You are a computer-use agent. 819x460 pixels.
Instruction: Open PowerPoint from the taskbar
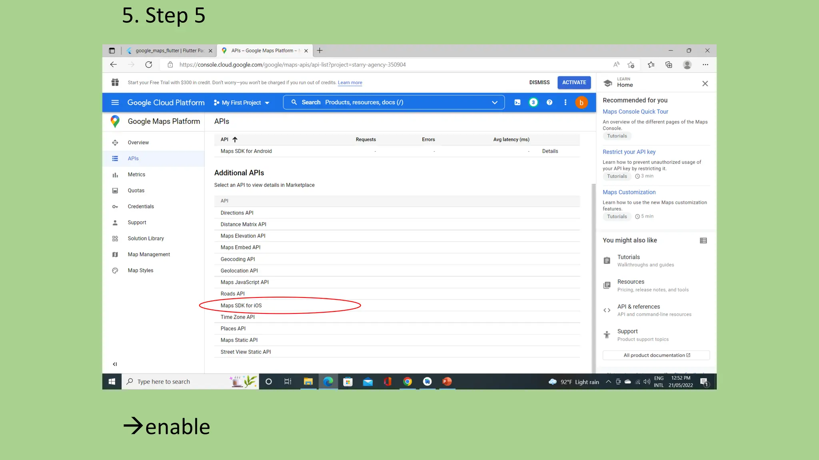447,382
